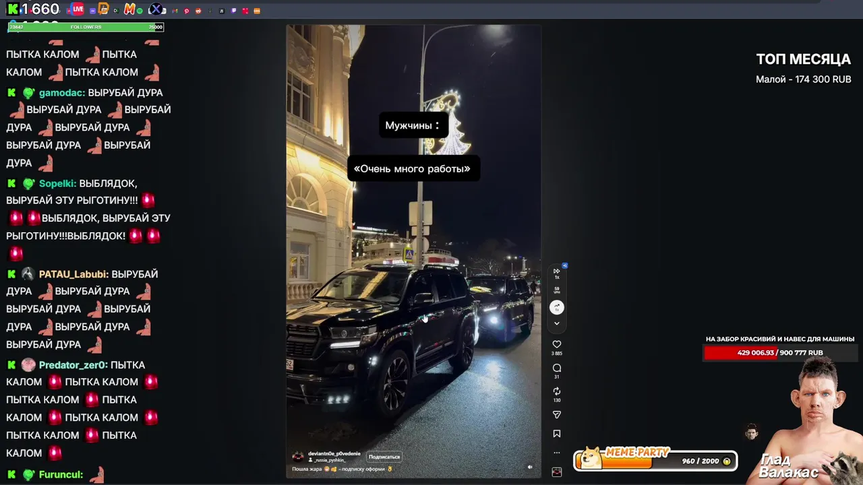Click the PATAU_Labubi chat avatar
This screenshot has width=863, height=485.
click(x=28, y=274)
